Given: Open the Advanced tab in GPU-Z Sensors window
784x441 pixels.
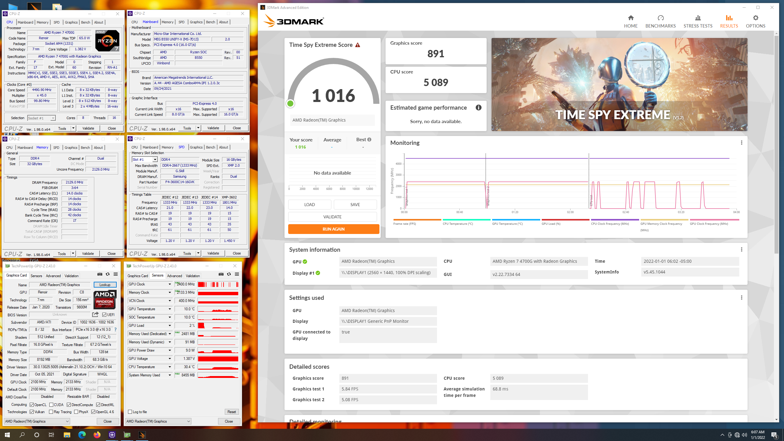Looking at the screenshot, I should tap(175, 276).
